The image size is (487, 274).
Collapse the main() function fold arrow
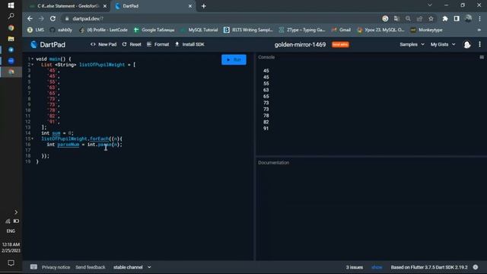[x=32, y=59]
